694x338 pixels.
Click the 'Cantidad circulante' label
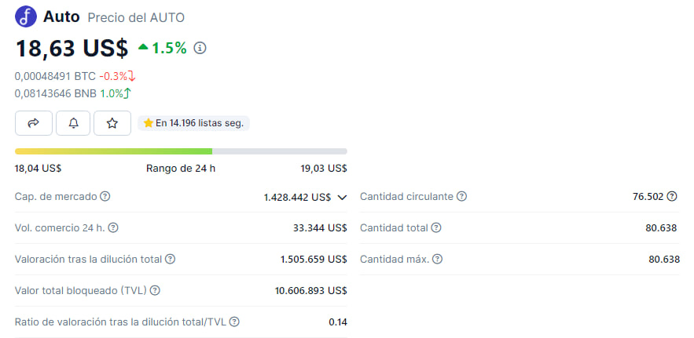coord(407,196)
